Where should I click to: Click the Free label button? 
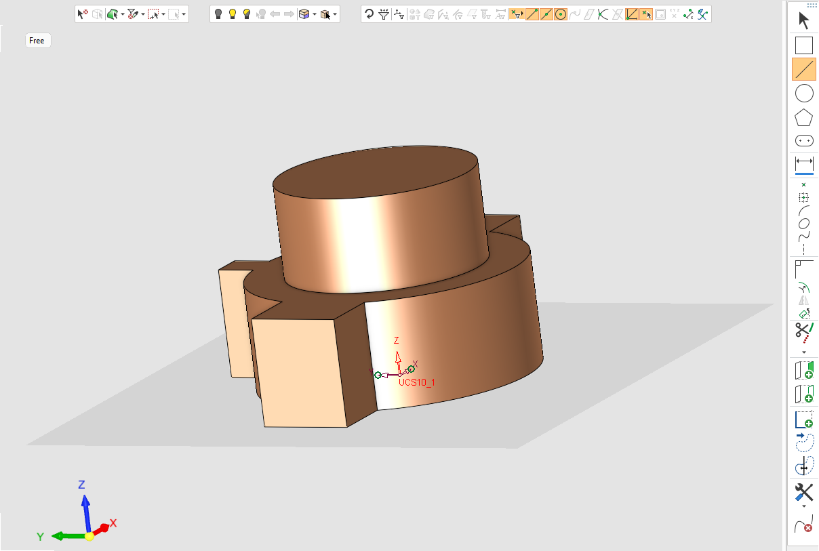pos(37,41)
